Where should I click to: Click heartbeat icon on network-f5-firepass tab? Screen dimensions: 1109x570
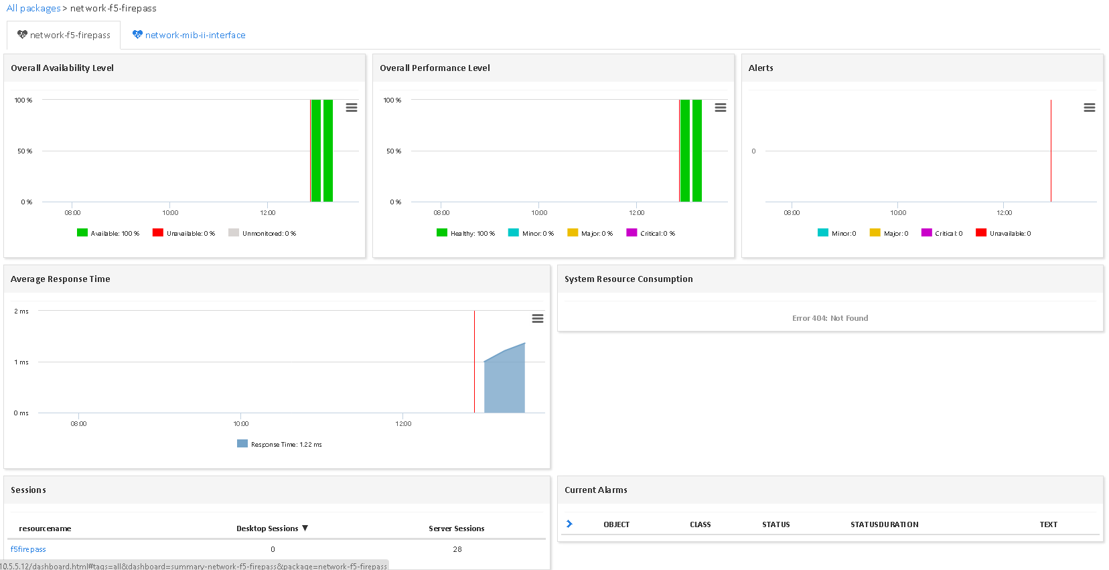[22, 35]
